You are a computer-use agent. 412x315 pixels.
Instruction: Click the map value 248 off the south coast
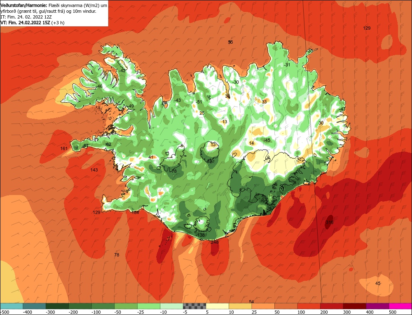(x=215, y=242)
